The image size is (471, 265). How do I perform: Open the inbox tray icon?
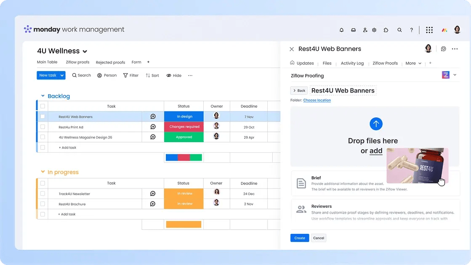[x=353, y=30]
